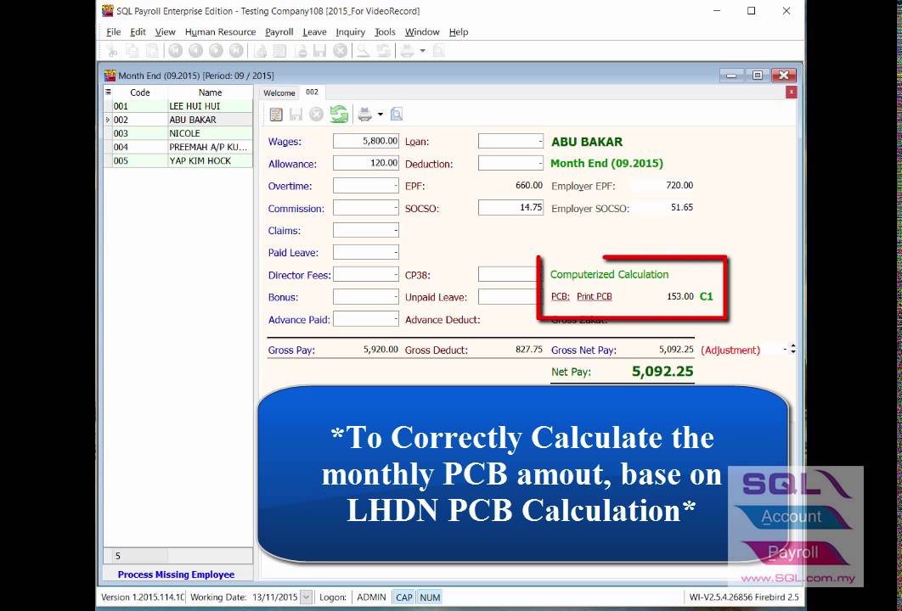The width and height of the screenshot is (902, 611).
Task: Click the main toolbar Refresh icon
Action: (383, 51)
